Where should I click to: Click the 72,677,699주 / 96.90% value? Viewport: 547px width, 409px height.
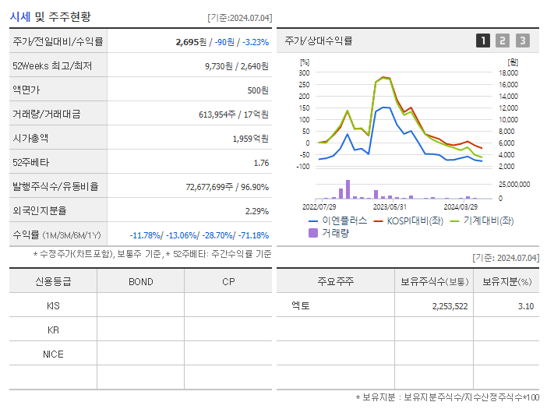[x=227, y=187]
